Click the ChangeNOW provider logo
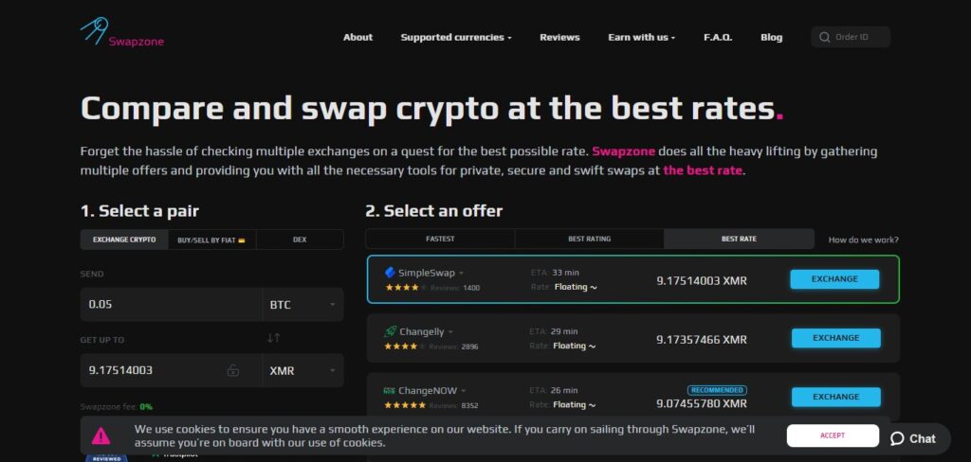 390,391
